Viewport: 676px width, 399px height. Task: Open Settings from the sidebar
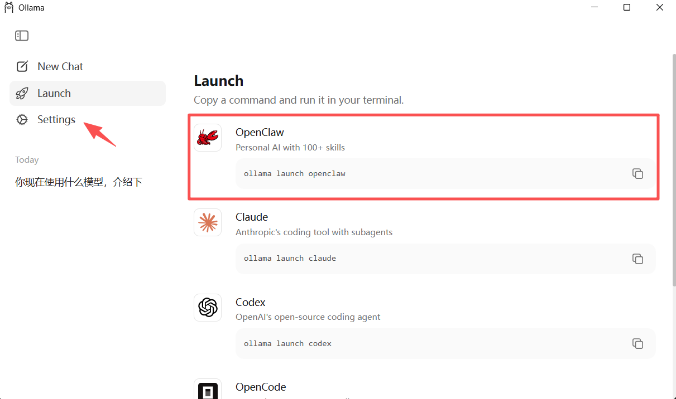[56, 119]
